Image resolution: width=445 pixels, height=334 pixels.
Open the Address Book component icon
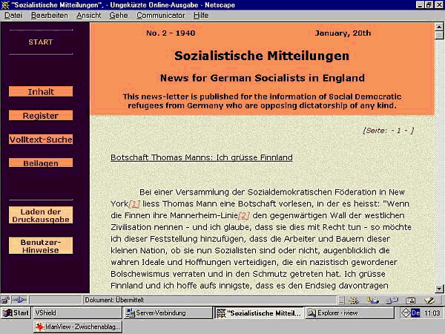(x=410, y=300)
